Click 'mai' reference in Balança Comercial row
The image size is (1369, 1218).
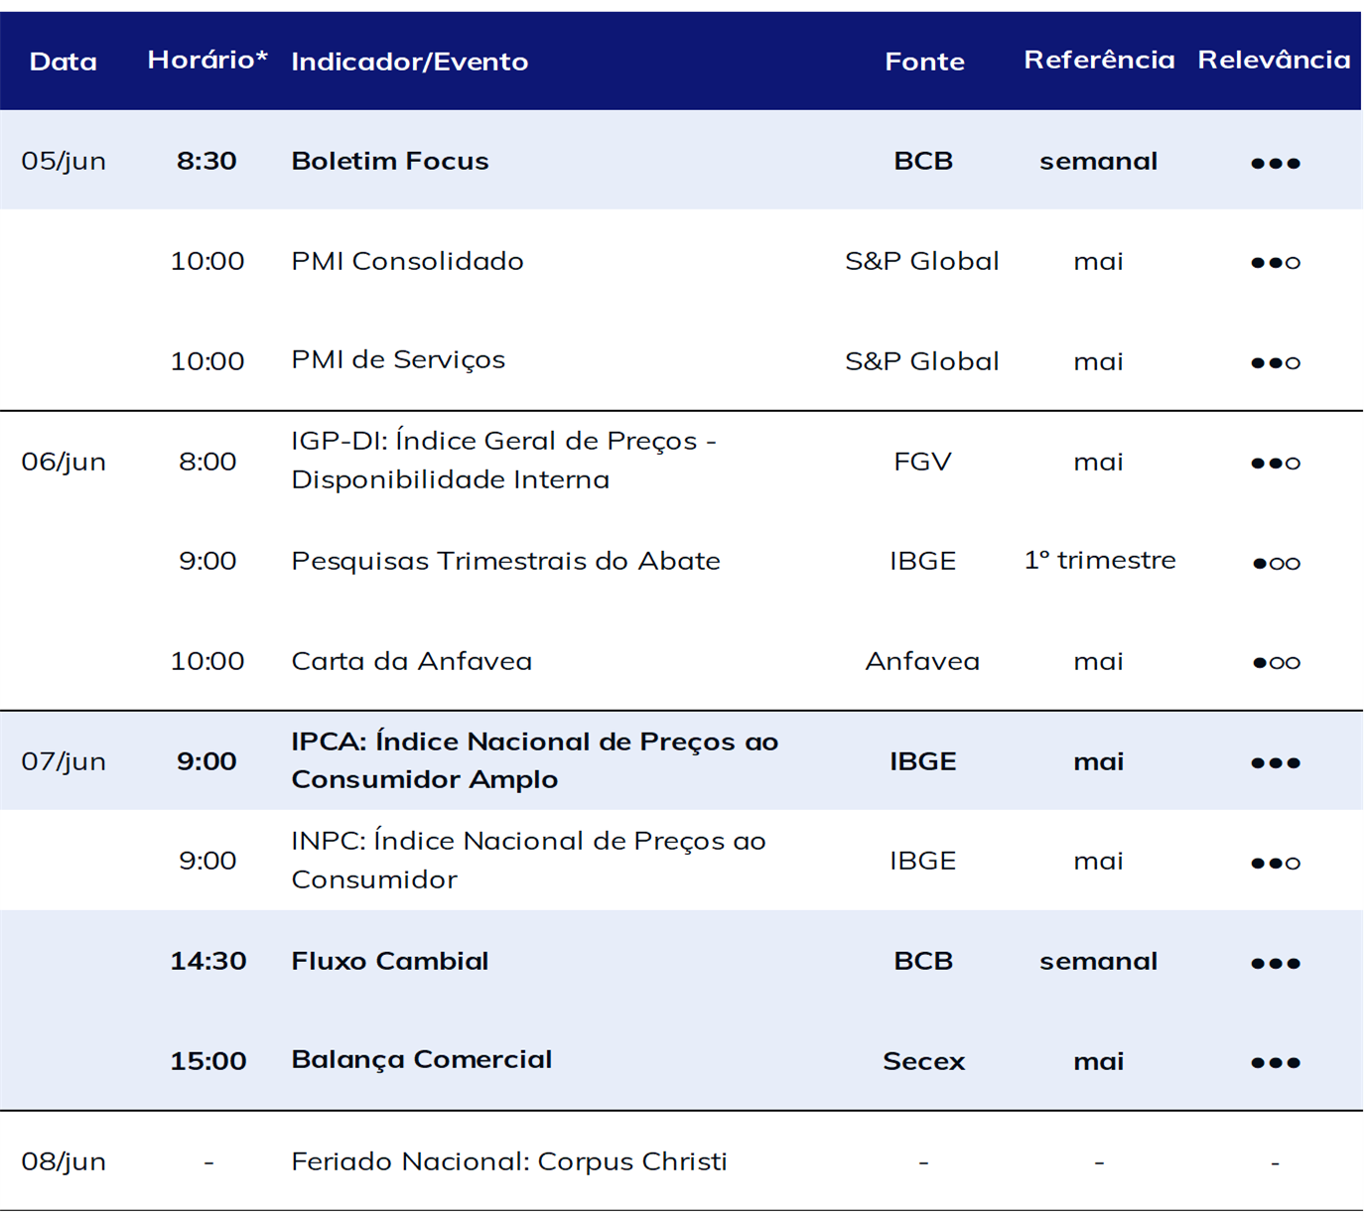click(1098, 1061)
